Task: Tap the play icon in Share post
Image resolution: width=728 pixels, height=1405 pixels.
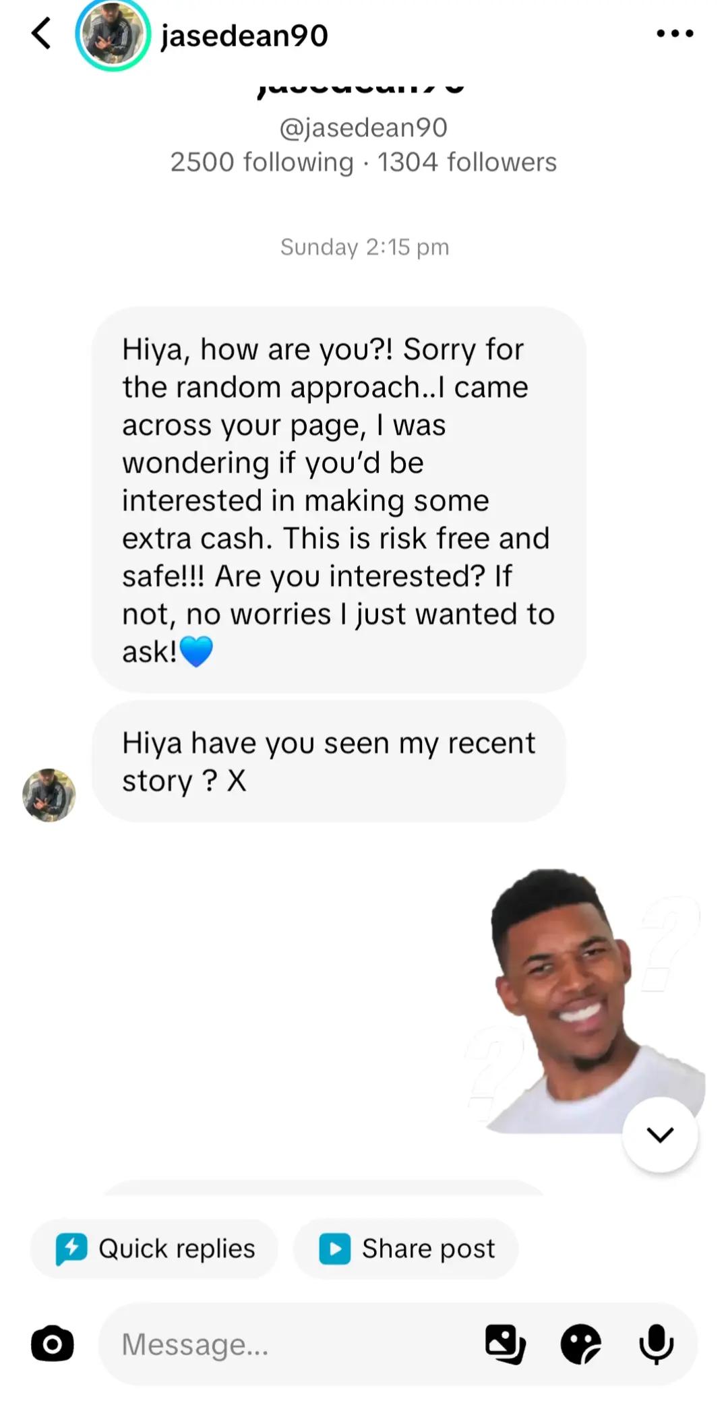Action: pos(335,1249)
